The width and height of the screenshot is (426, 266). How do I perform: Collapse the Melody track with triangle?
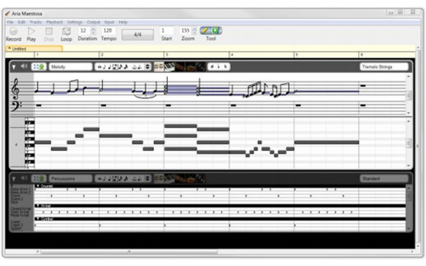pos(14,66)
